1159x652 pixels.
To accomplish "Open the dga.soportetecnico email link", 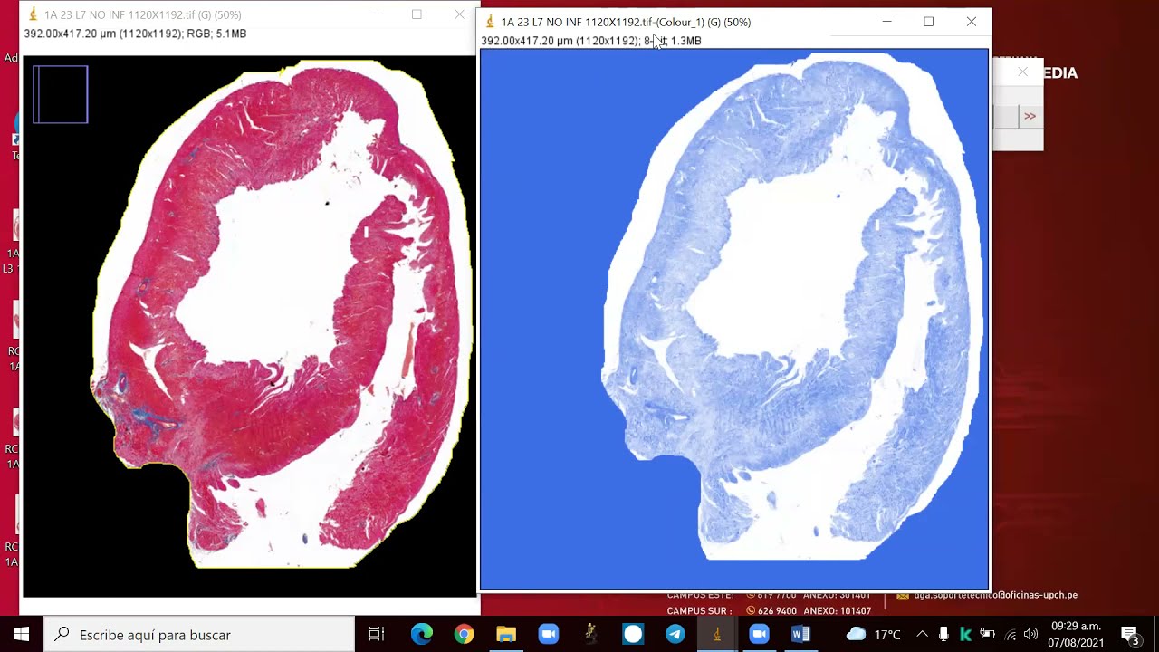I will [x=995, y=595].
